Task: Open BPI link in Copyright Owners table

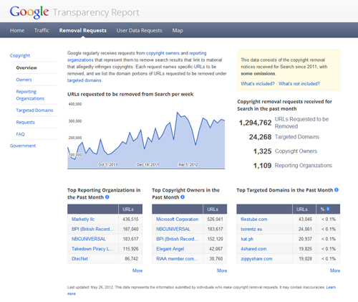Action: pyautogui.click(x=177, y=239)
